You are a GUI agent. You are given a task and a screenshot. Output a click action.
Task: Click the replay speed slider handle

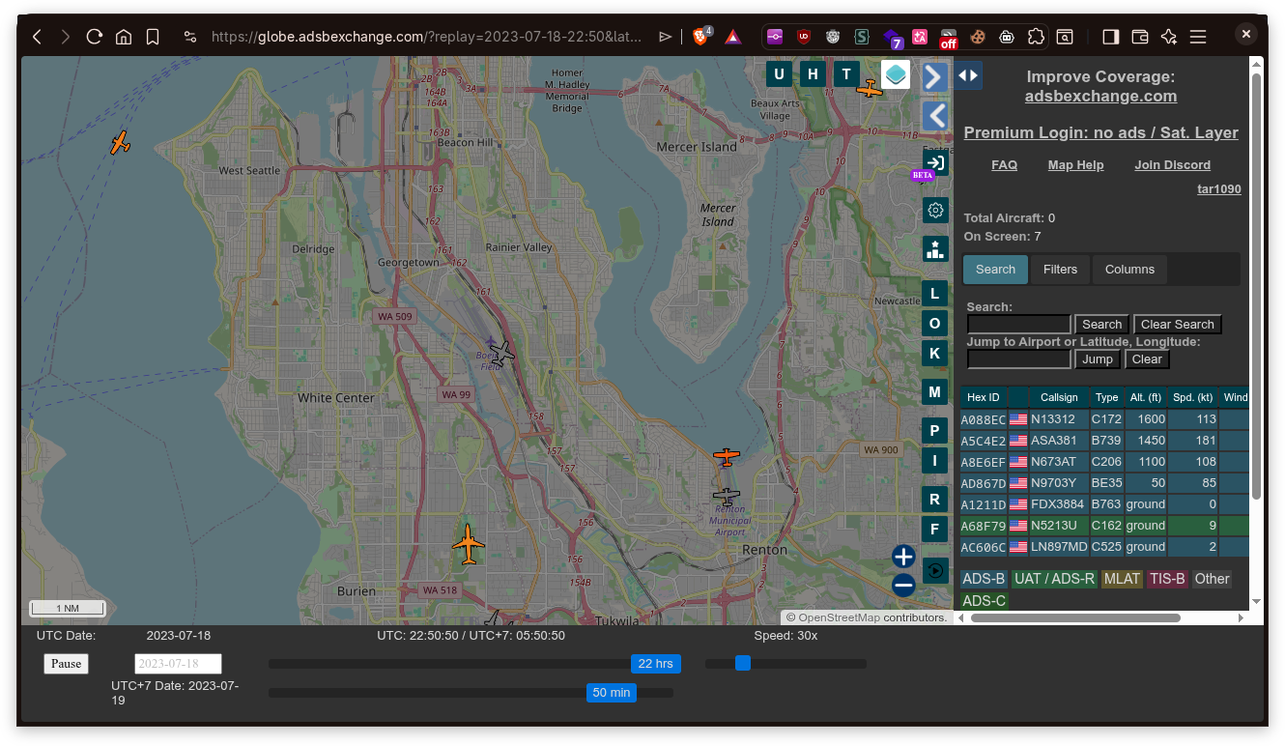pyautogui.click(x=742, y=663)
